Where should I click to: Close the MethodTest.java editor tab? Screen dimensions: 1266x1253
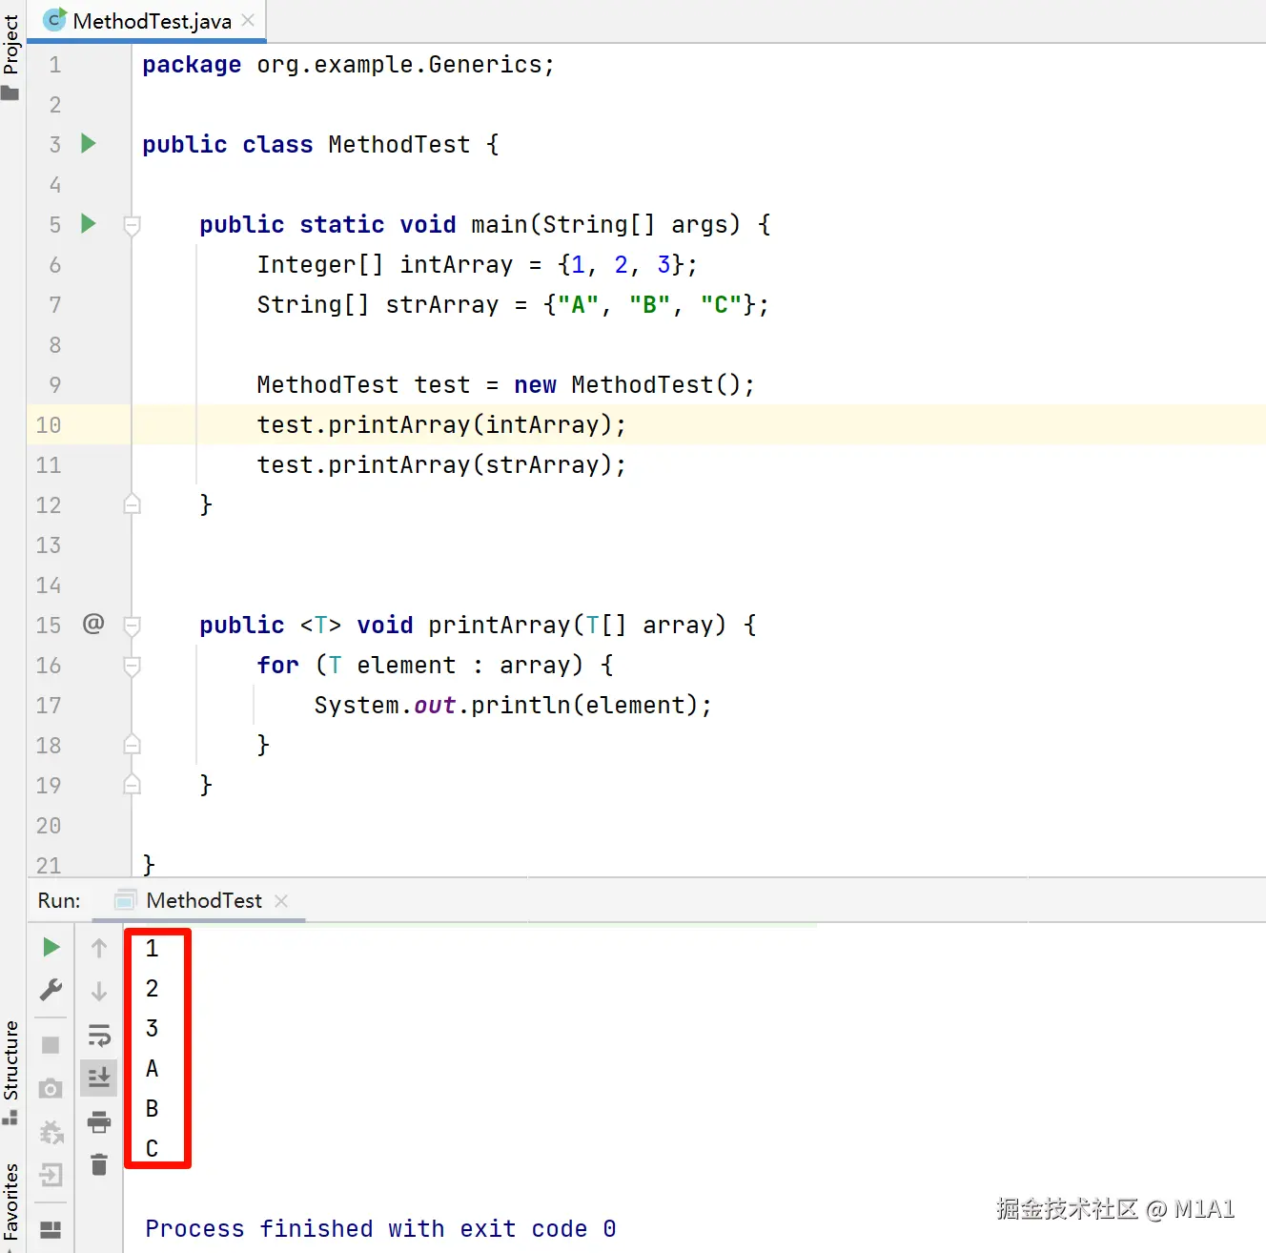[248, 20]
